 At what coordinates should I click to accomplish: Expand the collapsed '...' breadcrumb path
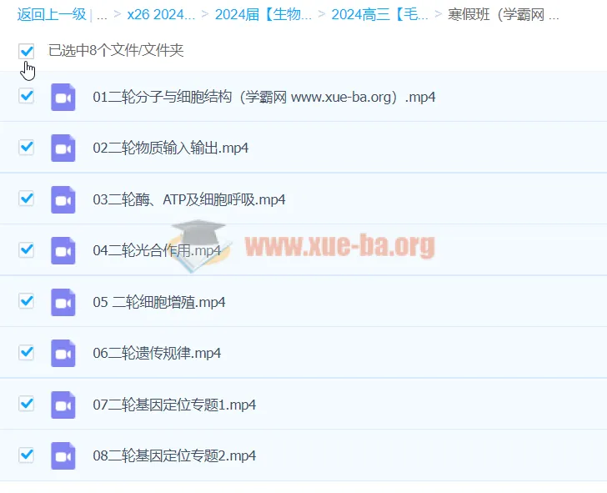click(x=102, y=14)
